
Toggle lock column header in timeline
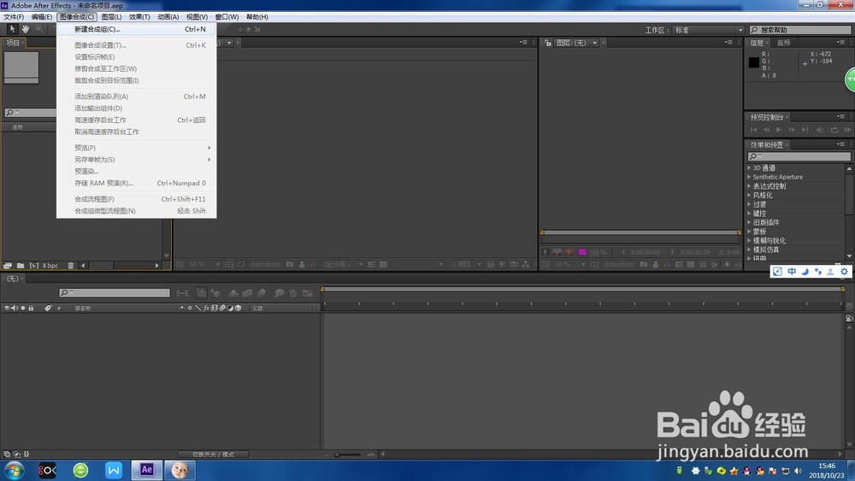(31, 308)
